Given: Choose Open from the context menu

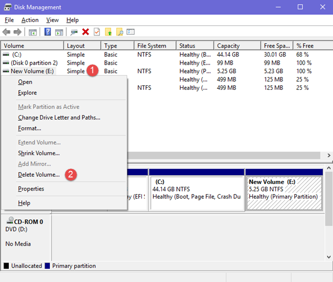Looking at the screenshot, I should pyautogui.click(x=65, y=82).
